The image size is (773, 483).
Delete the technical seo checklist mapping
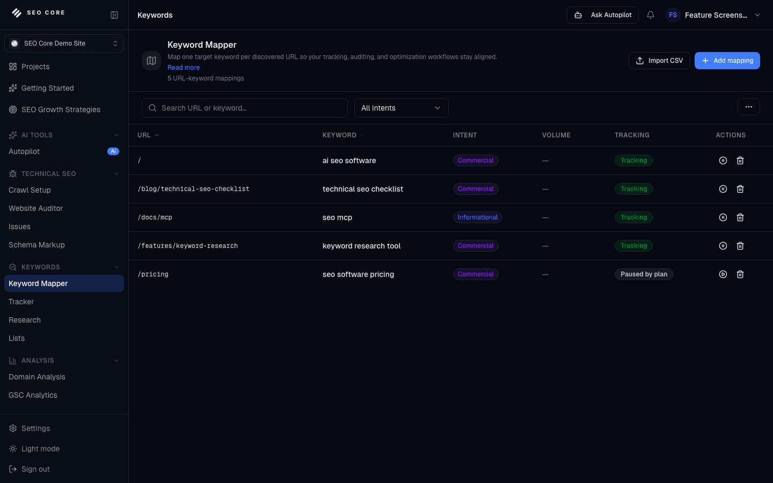click(740, 189)
